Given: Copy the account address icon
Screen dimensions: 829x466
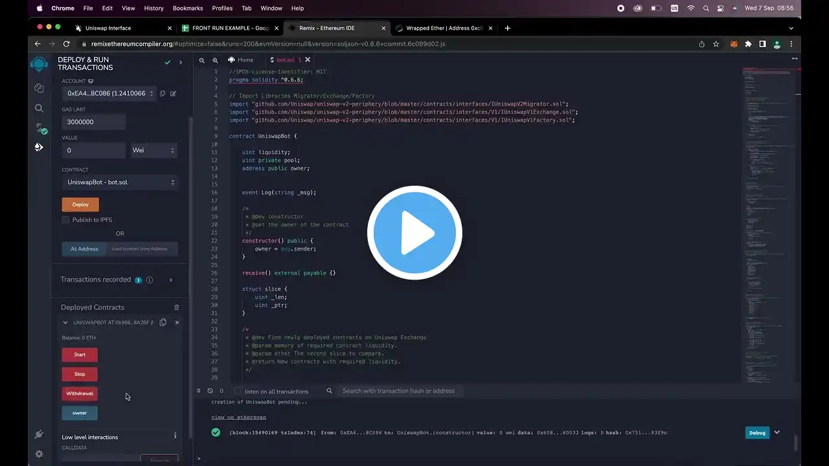Looking at the screenshot, I should point(163,93).
